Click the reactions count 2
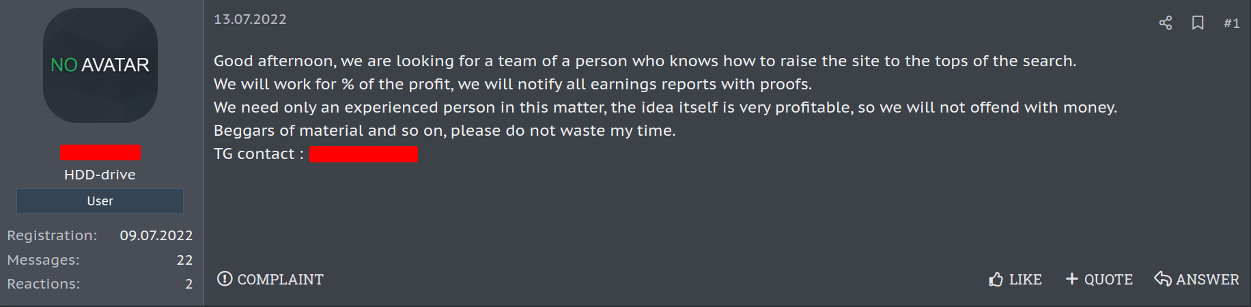1251x307 pixels. 188,284
